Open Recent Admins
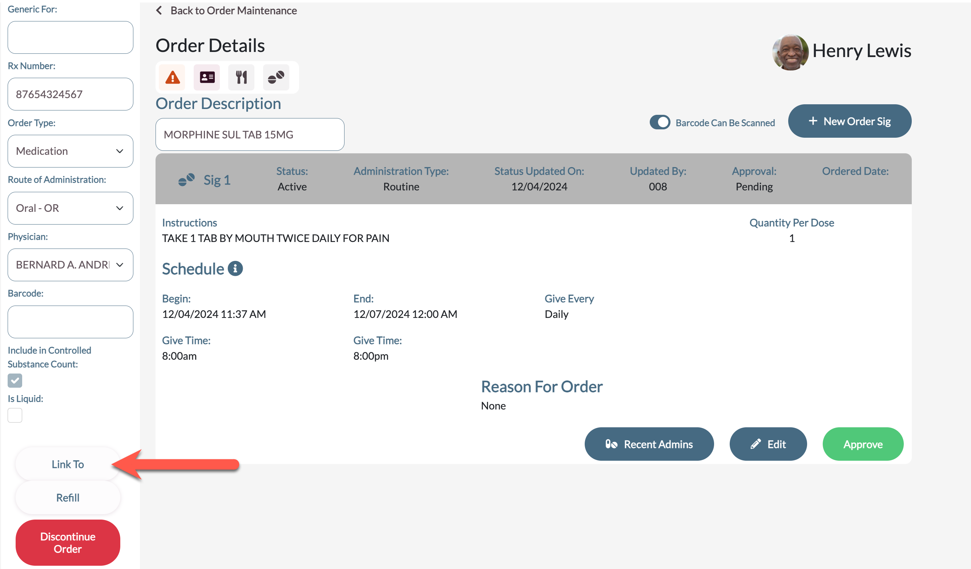This screenshot has width=971, height=569. (649, 444)
